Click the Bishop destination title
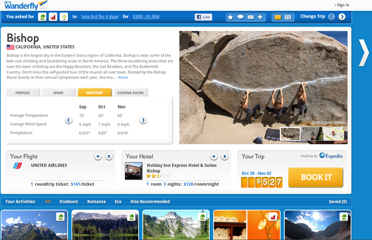 click(x=23, y=38)
